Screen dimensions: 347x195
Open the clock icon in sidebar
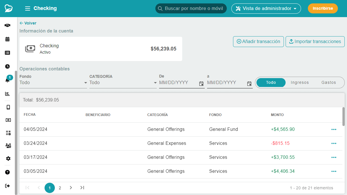point(8,66)
